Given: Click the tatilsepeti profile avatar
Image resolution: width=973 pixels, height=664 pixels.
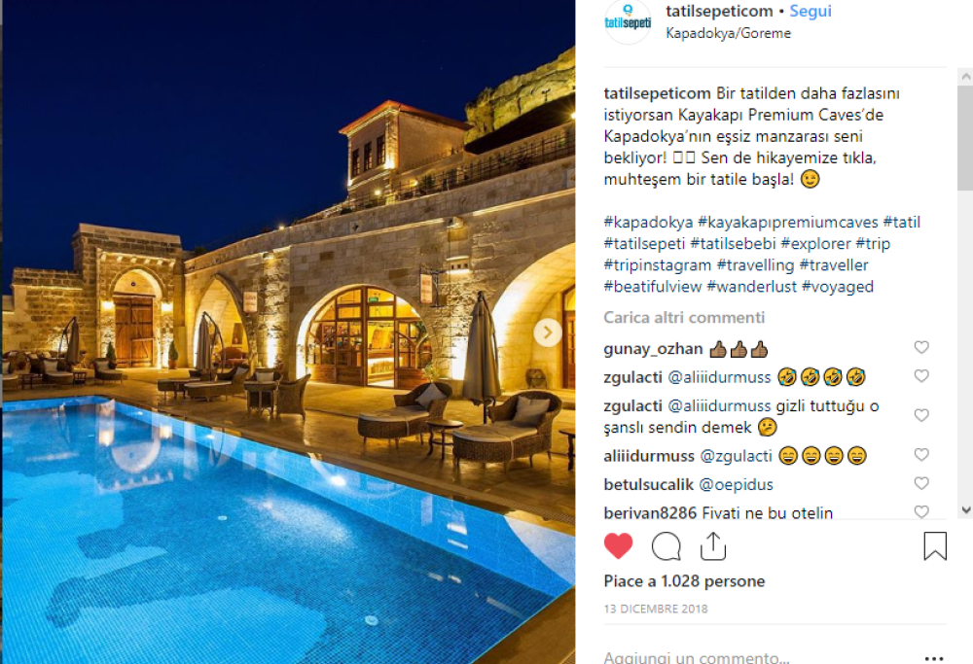Looking at the screenshot, I should point(628,20).
